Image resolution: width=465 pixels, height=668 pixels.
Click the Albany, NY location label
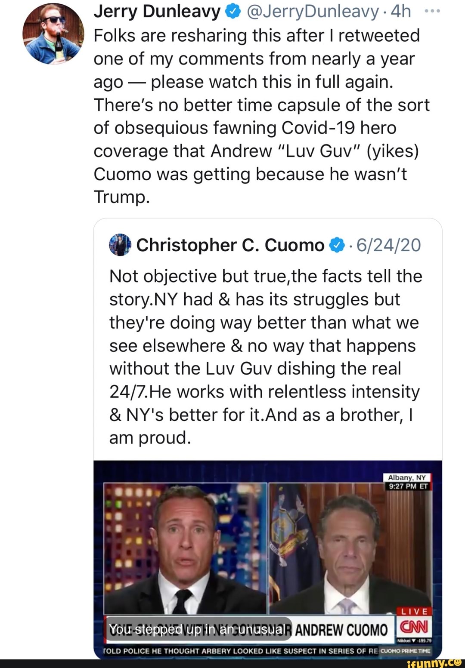pos(406,477)
